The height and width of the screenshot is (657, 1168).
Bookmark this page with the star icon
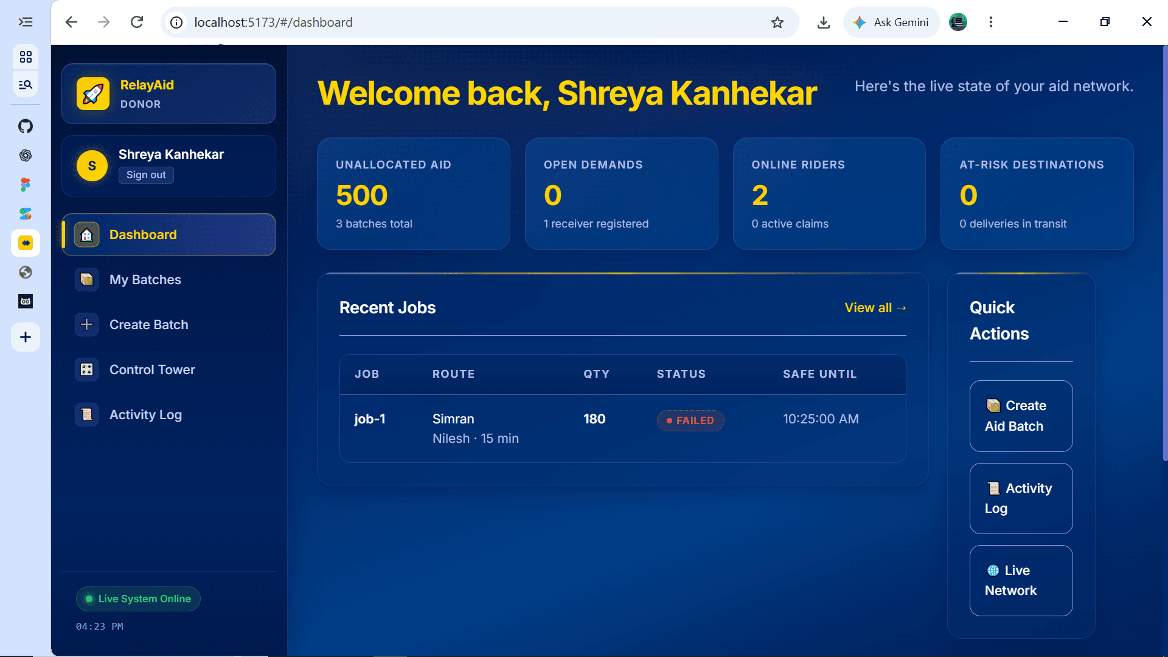(x=777, y=23)
